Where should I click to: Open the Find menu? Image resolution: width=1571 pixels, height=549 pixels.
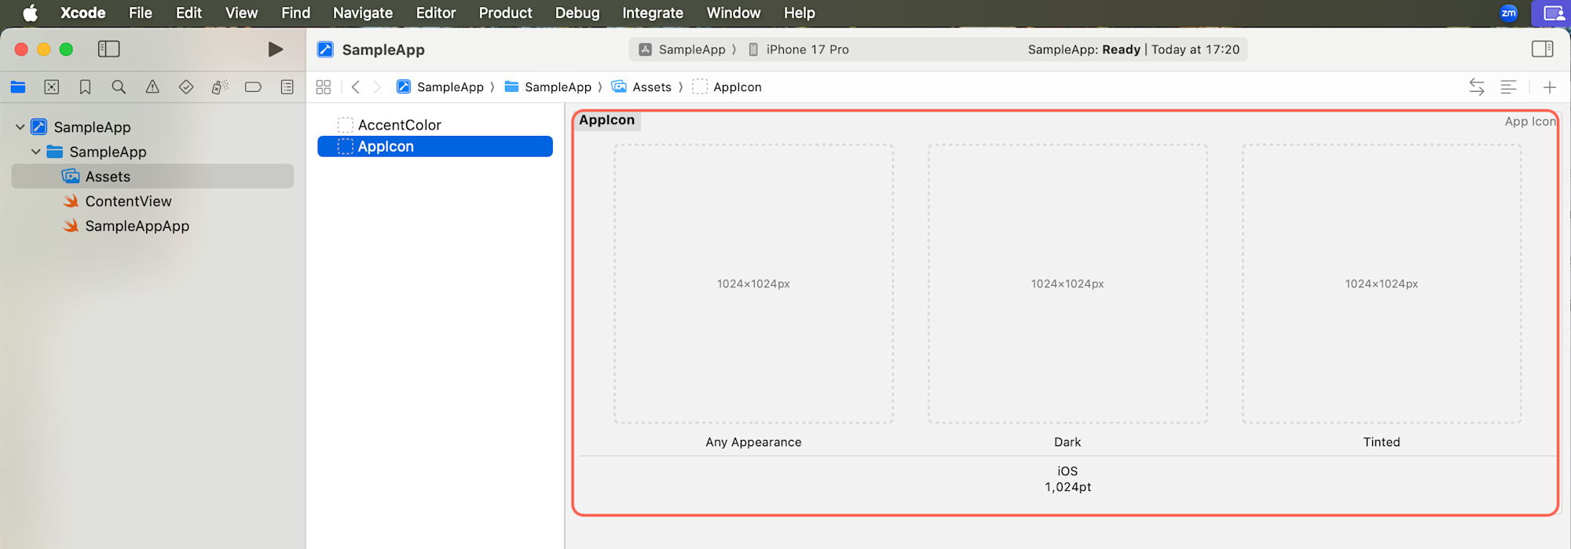(x=295, y=13)
